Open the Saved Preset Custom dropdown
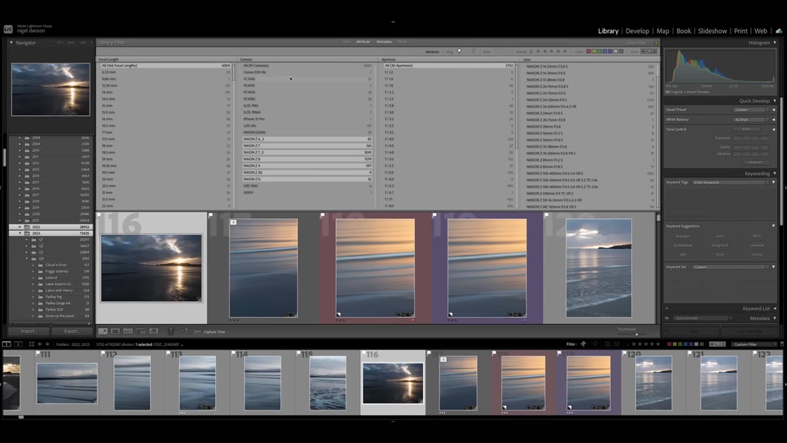787x443 pixels. [752, 109]
